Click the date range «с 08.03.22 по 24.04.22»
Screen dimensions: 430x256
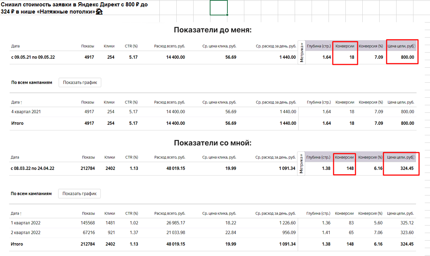point(32,168)
